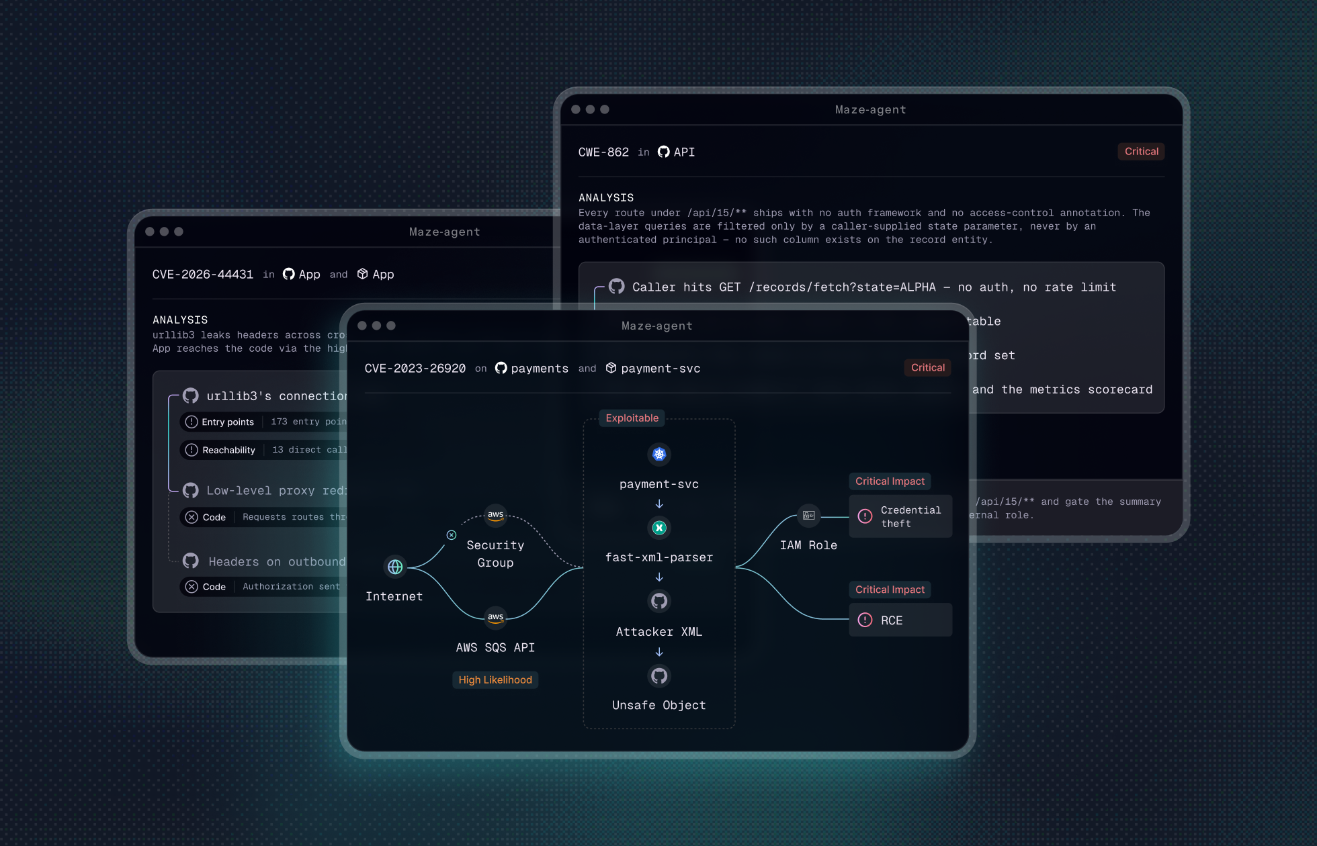Select the payment-svc node label

[x=659, y=484]
